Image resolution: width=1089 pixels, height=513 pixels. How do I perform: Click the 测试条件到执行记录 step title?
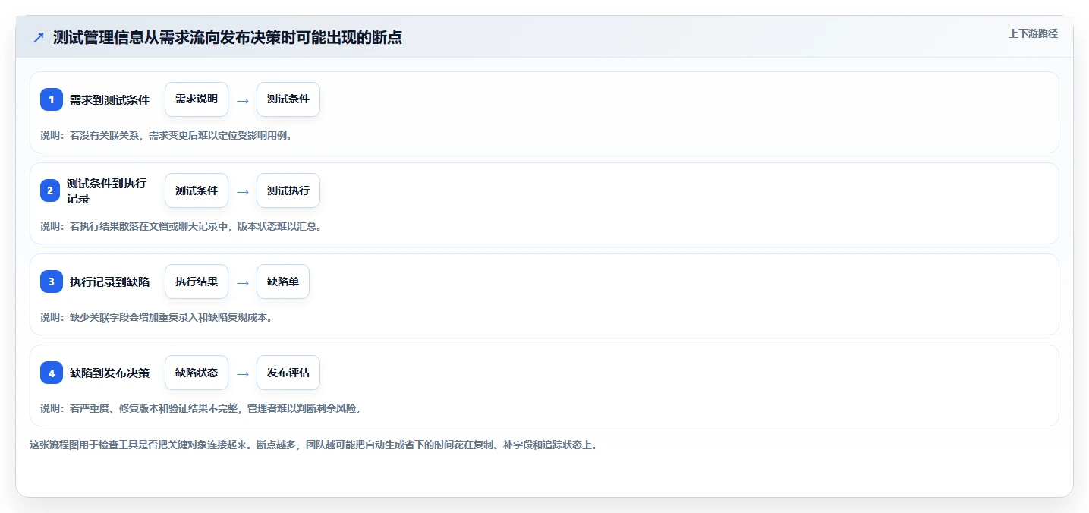[106, 190]
